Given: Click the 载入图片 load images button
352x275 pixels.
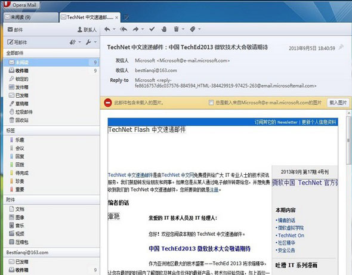Looking at the screenshot, I should 338,103.
